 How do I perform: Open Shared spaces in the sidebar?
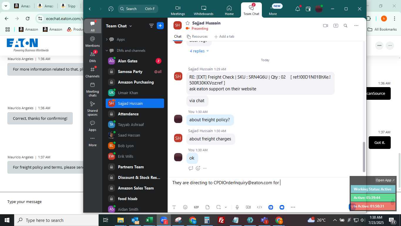[92, 109]
